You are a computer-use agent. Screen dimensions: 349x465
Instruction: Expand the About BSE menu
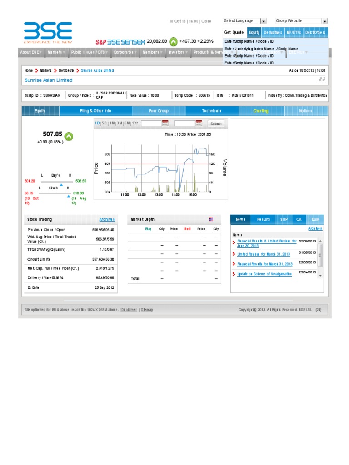point(30,52)
